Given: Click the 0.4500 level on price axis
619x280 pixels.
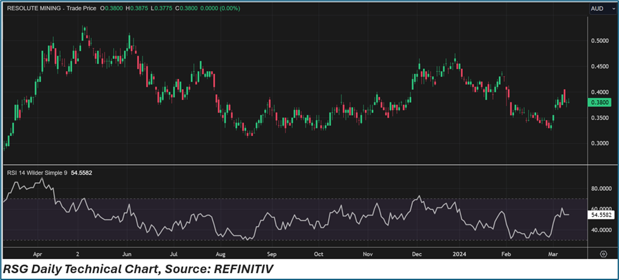Looking at the screenshot, I should pyautogui.click(x=601, y=66).
